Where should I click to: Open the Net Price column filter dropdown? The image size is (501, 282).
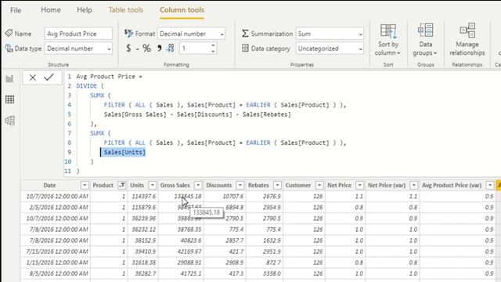tap(359, 185)
